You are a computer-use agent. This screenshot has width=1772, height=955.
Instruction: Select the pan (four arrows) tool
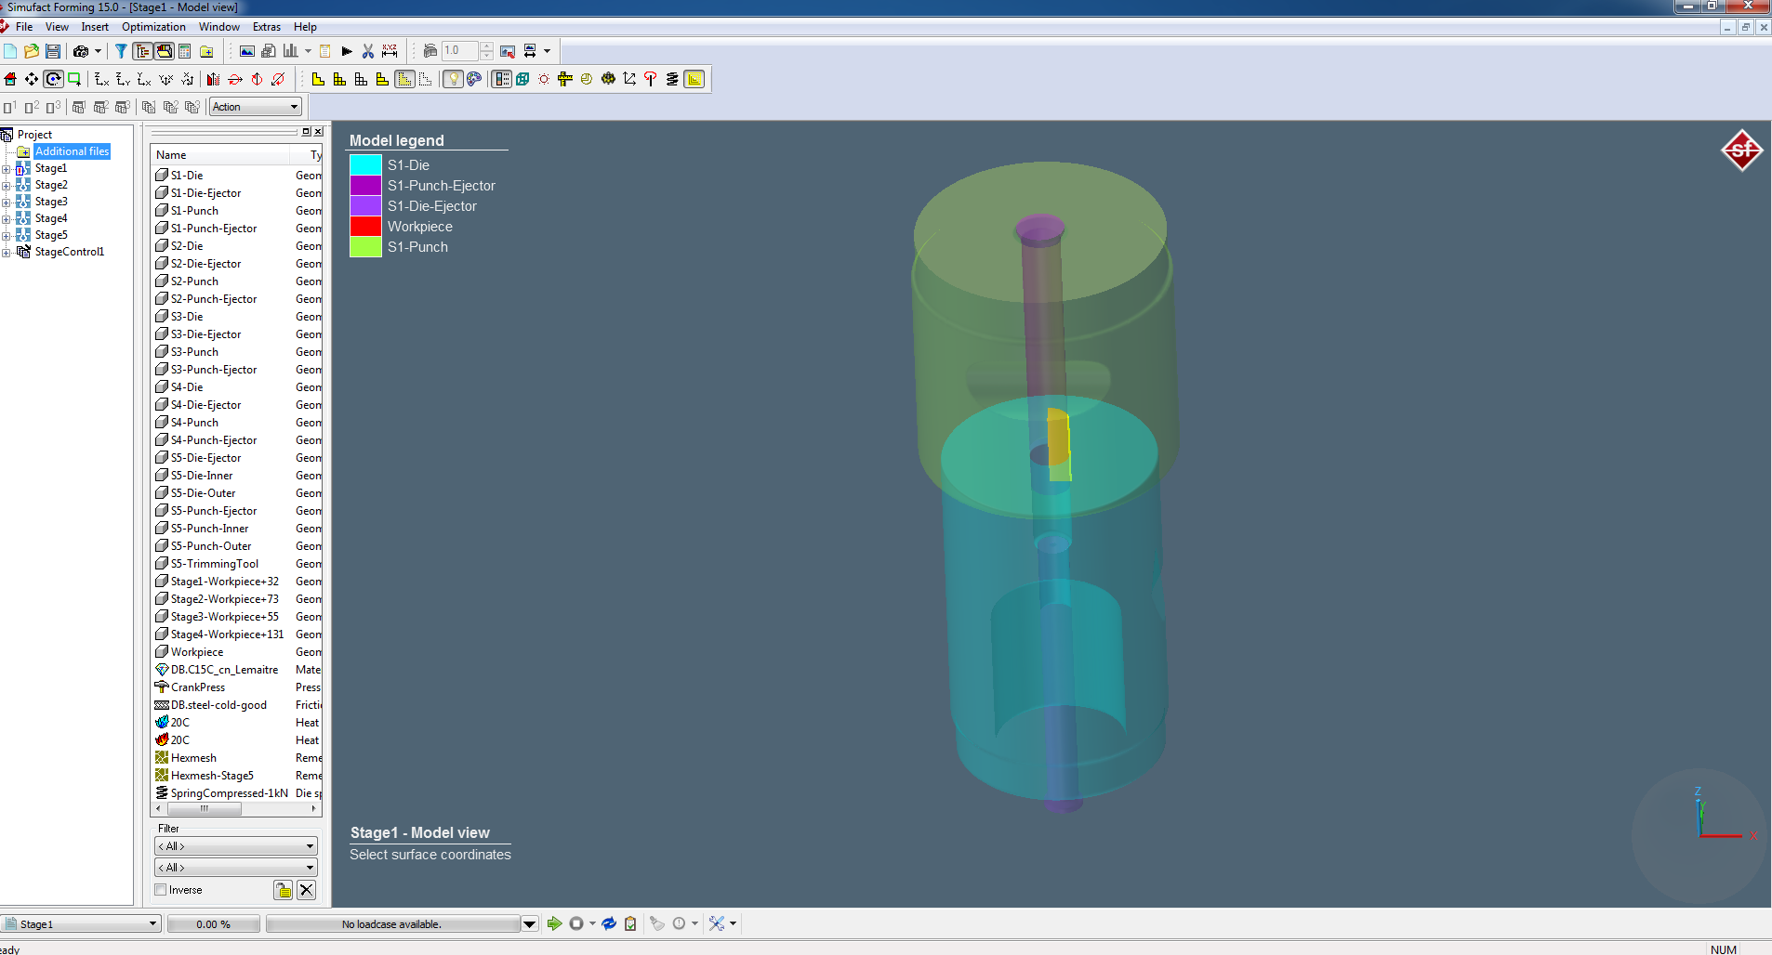pos(32,79)
